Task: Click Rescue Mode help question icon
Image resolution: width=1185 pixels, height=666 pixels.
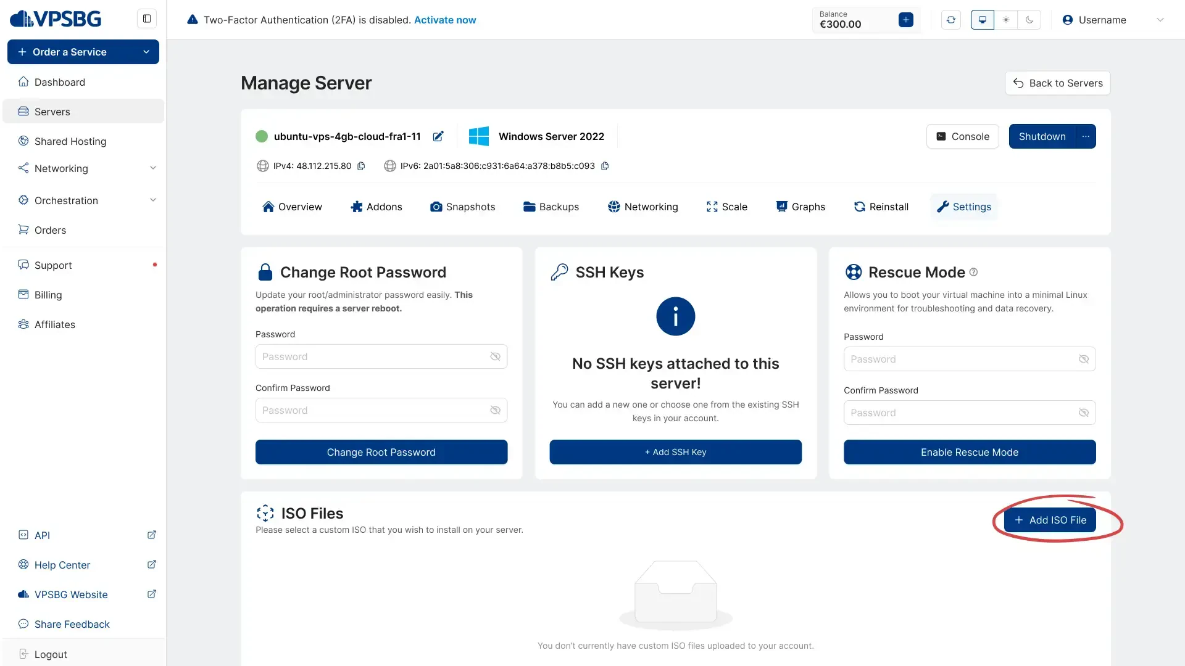Action: pyautogui.click(x=973, y=272)
